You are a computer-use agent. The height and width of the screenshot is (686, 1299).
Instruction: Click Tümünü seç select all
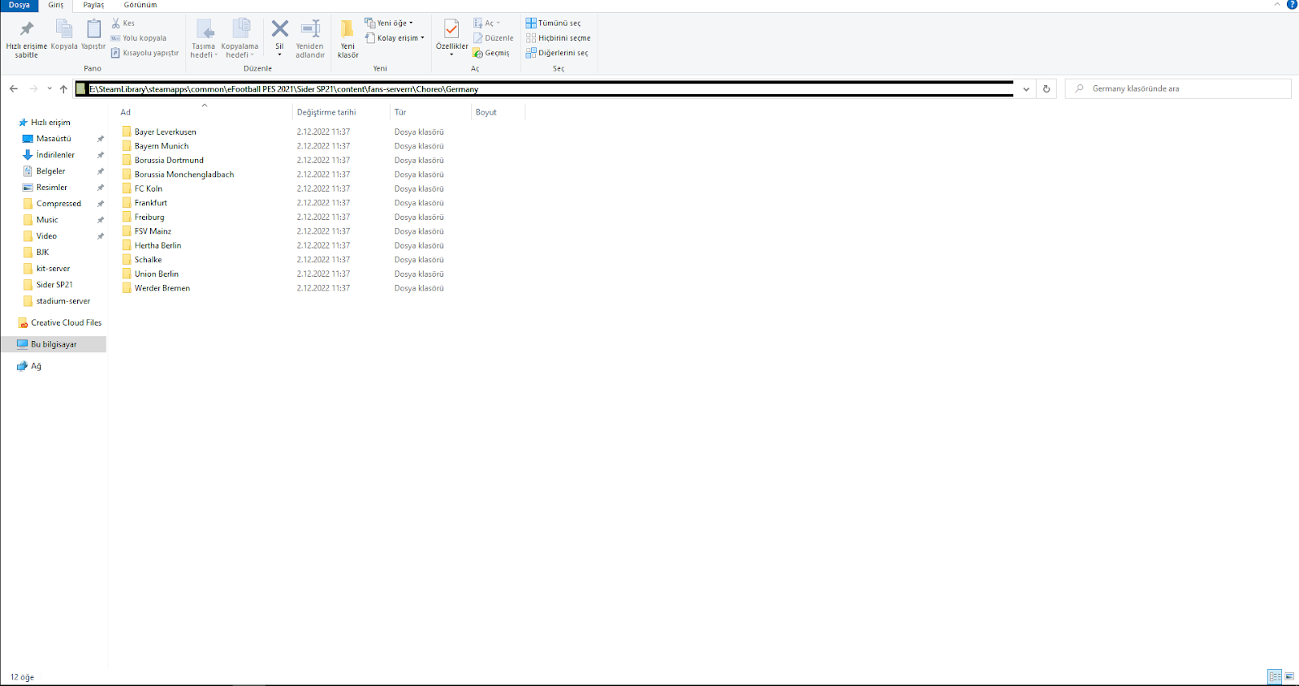coord(553,23)
